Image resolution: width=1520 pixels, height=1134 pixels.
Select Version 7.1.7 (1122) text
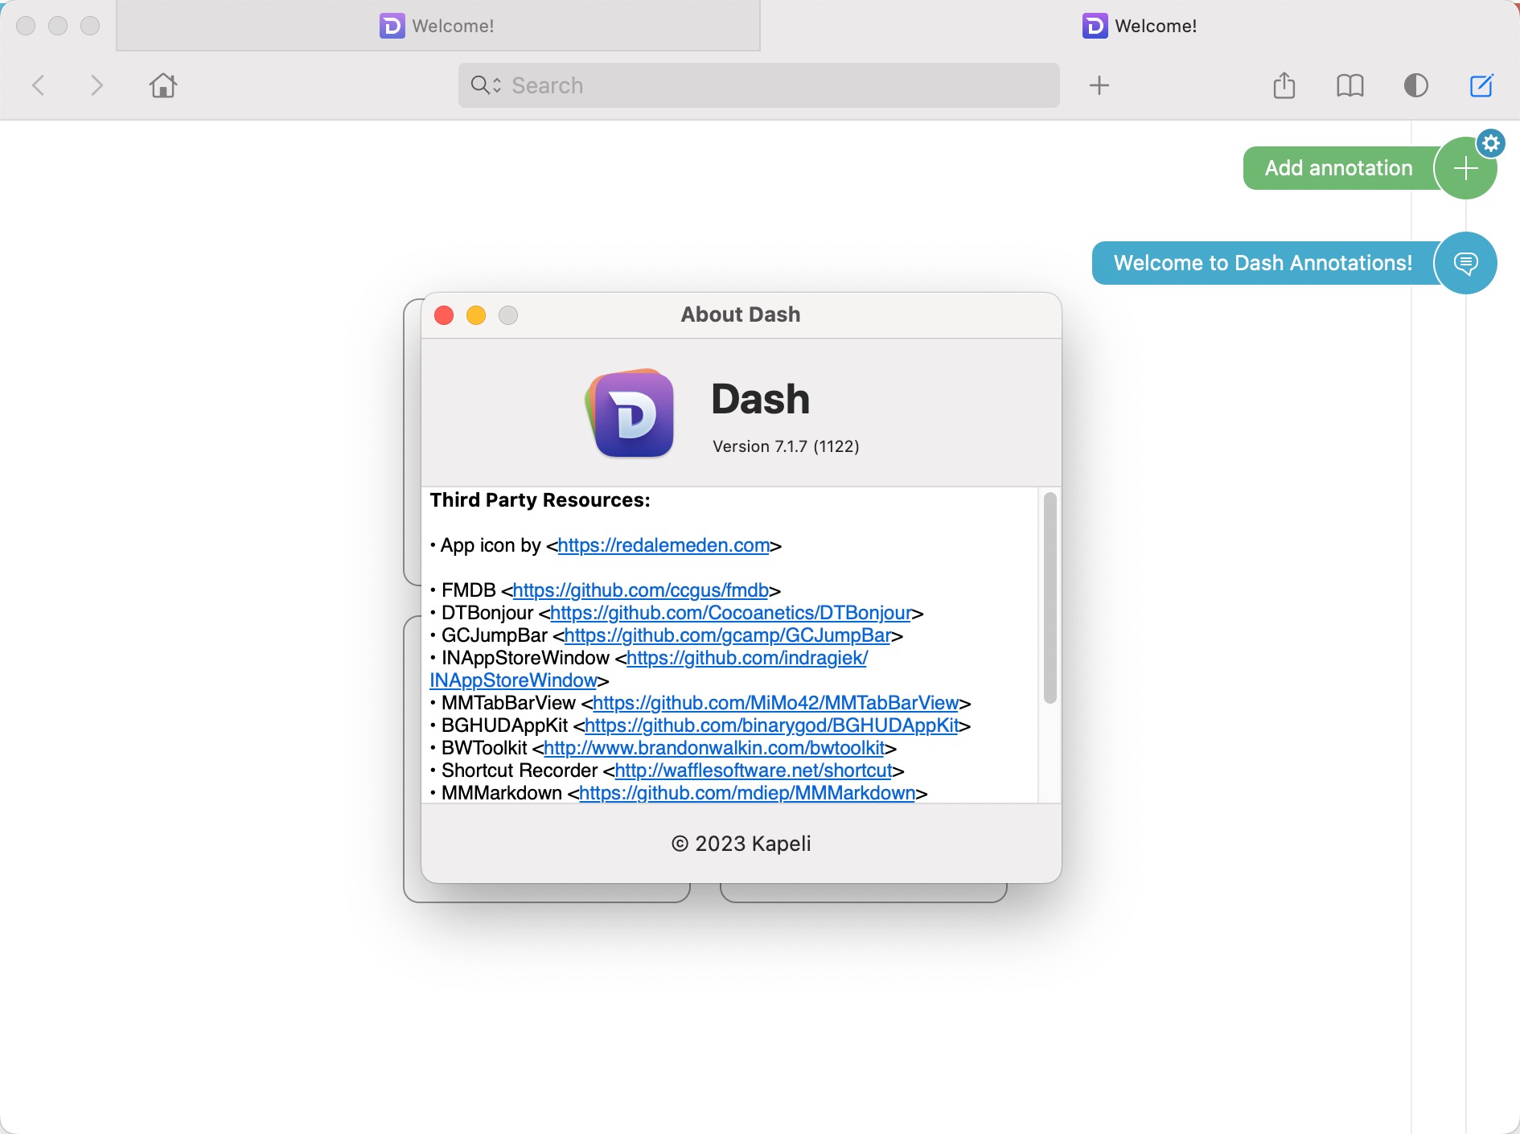pyautogui.click(x=786, y=446)
